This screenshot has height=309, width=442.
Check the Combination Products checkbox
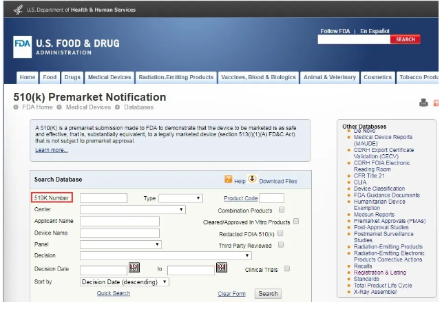tap(282, 210)
